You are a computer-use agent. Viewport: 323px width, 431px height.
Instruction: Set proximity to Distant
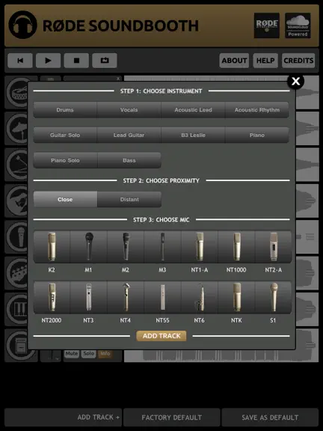click(129, 199)
